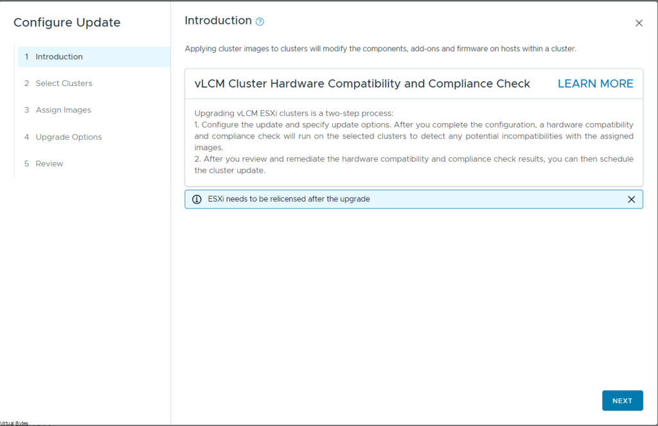Jump to the Assign Images step

pyautogui.click(x=63, y=110)
